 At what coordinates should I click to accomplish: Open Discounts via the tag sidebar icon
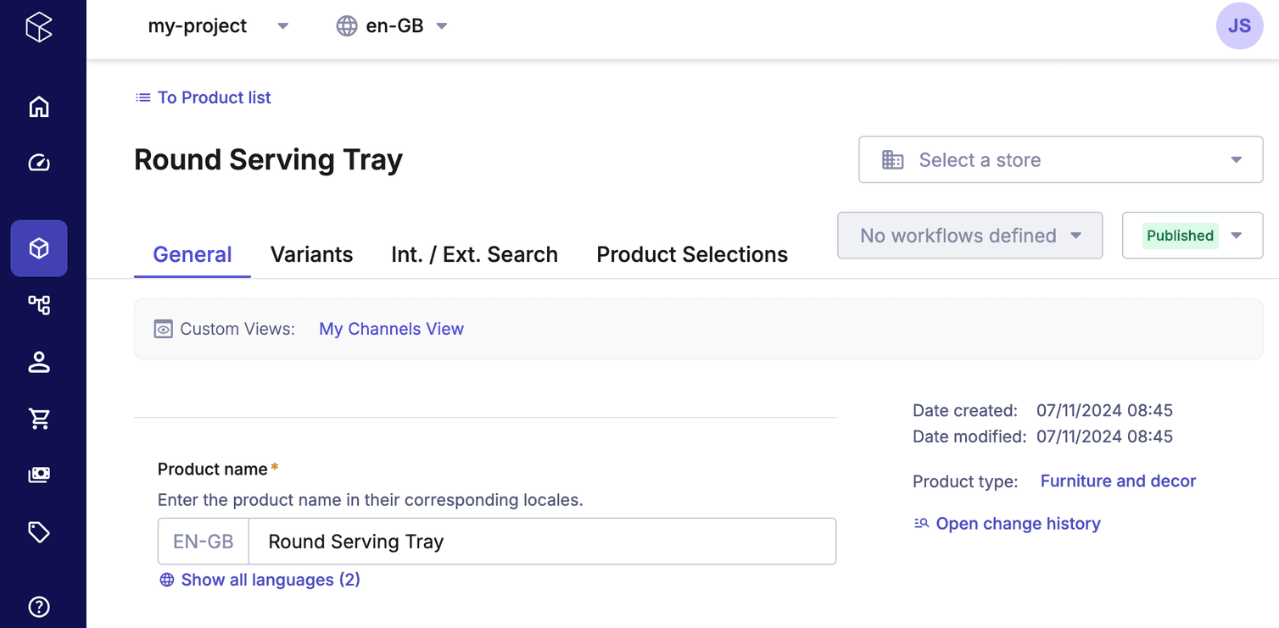point(39,531)
